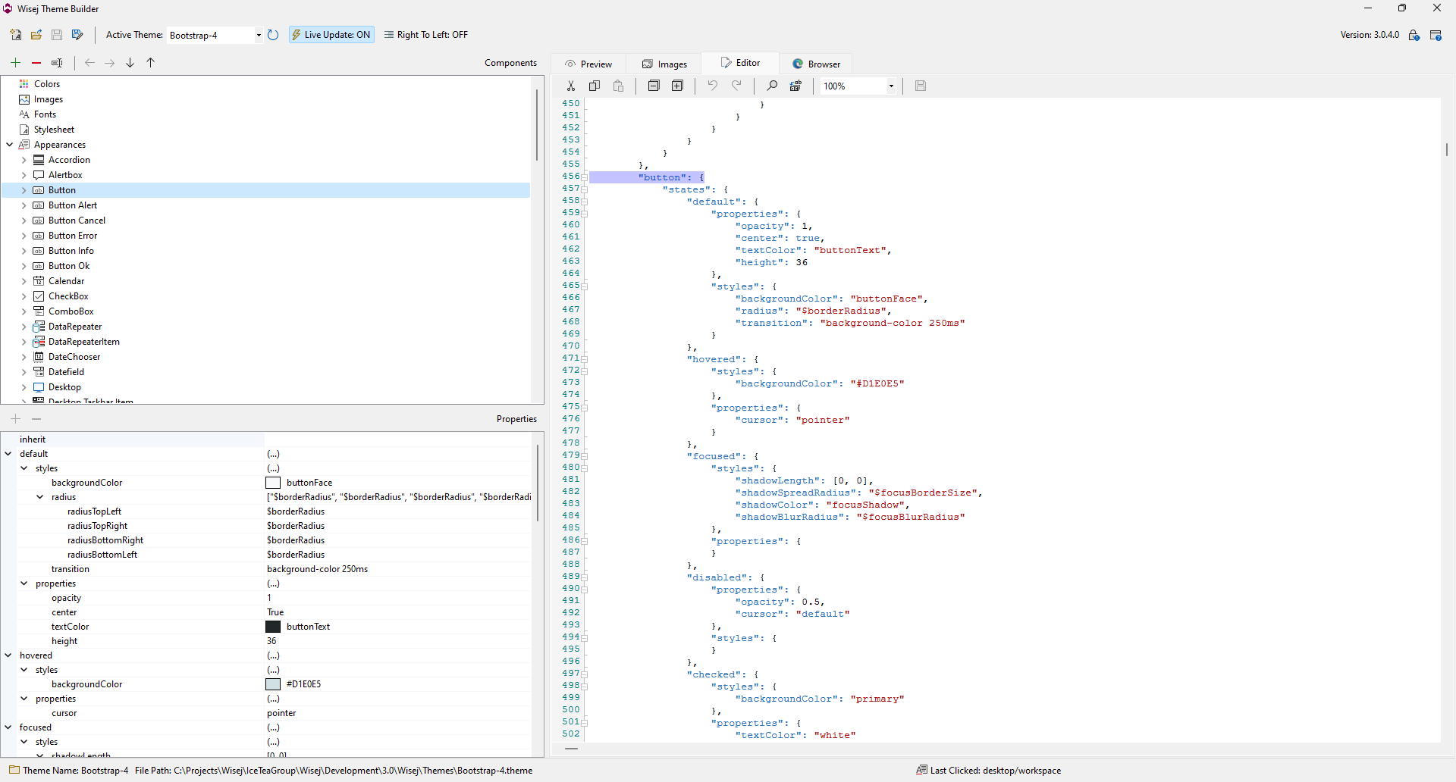1456x782 pixels.
Task: Click the height value 36 field
Action: point(398,641)
